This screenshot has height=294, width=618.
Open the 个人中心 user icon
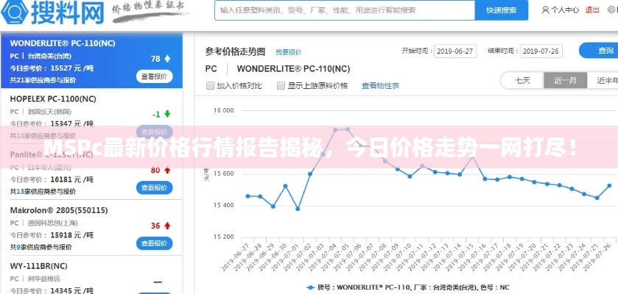(545, 10)
